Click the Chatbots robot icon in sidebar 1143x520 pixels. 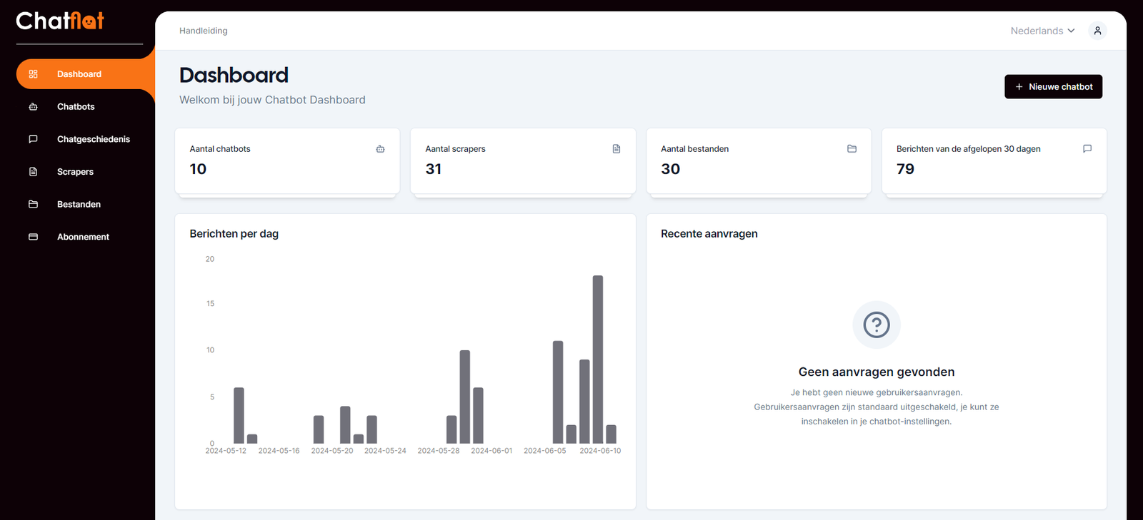pyautogui.click(x=33, y=107)
